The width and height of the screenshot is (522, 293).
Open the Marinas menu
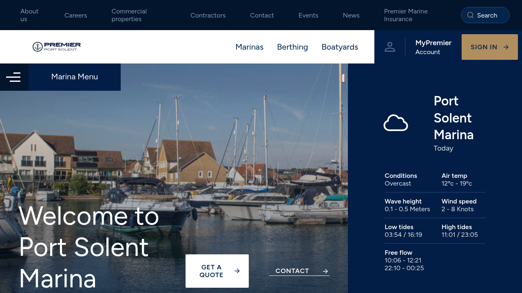(250, 47)
